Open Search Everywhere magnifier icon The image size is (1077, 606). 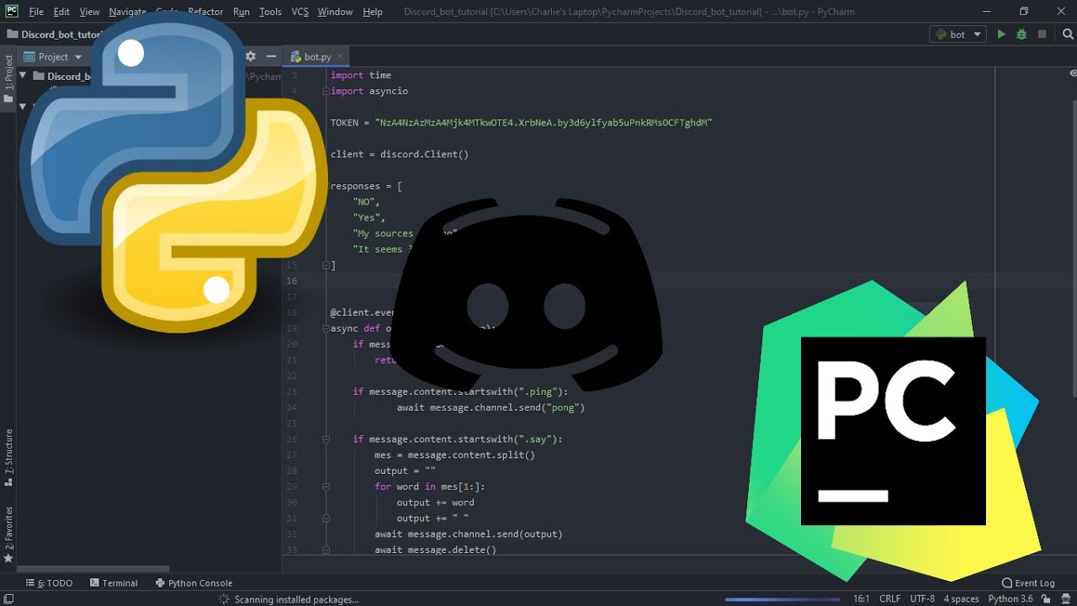(x=1067, y=35)
